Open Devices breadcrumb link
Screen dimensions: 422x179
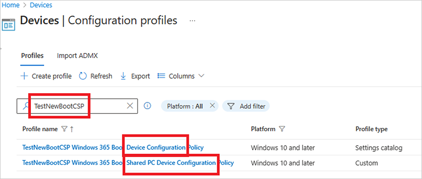point(41,5)
